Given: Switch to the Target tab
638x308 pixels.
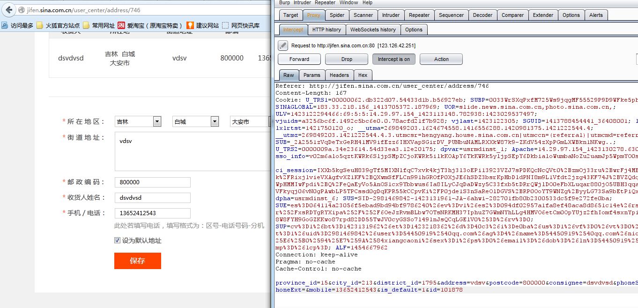Looking at the screenshot, I should [x=290, y=15].
